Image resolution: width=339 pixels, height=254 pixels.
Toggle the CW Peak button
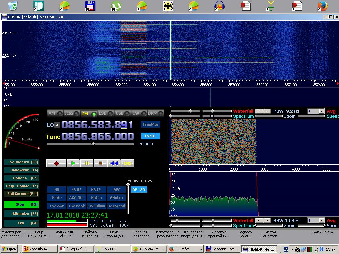point(76,206)
